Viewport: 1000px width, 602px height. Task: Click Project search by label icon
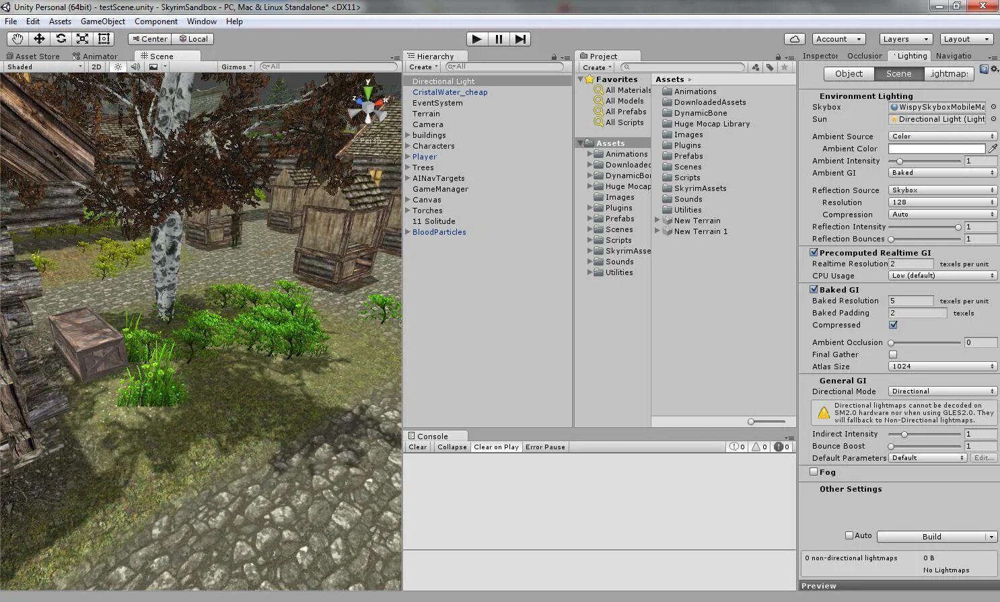click(x=770, y=67)
